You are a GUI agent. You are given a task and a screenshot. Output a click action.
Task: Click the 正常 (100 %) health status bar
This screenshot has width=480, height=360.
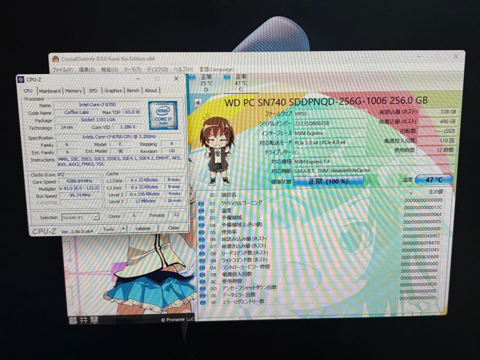[x=328, y=181]
